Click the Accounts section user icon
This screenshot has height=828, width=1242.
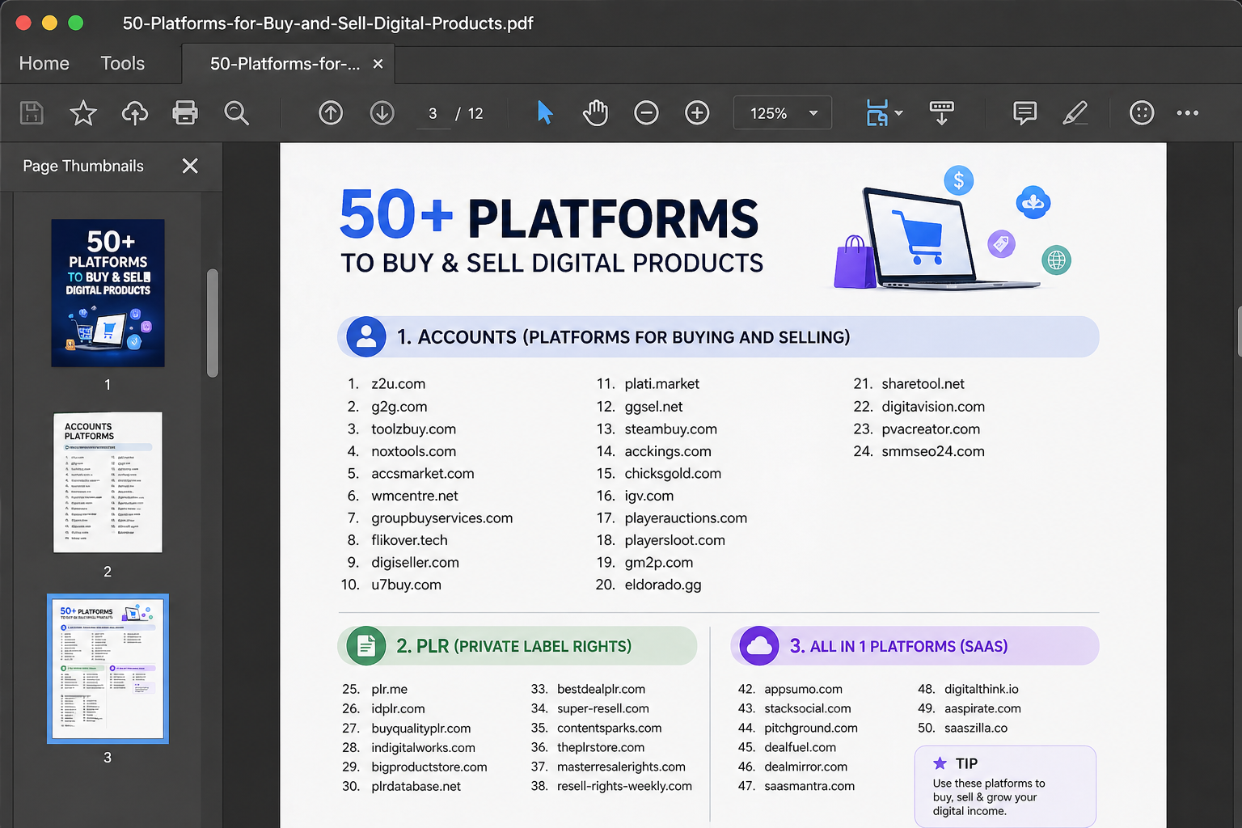point(366,337)
